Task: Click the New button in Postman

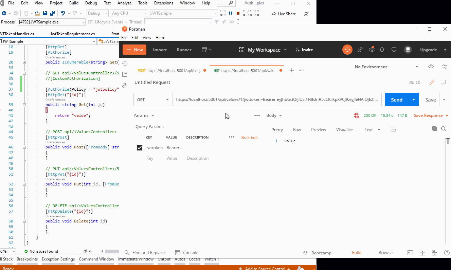Action: pos(134,50)
